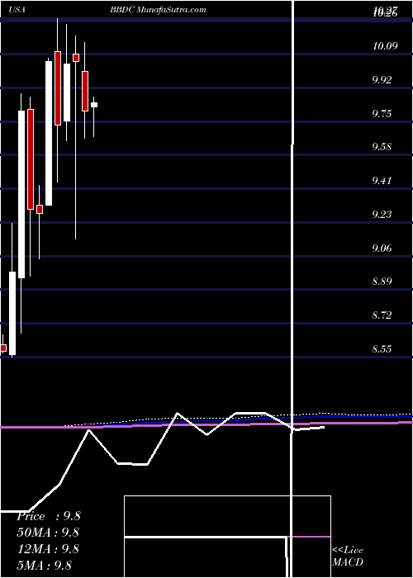Click the 10.09 price axis label

tap(385, 46)
